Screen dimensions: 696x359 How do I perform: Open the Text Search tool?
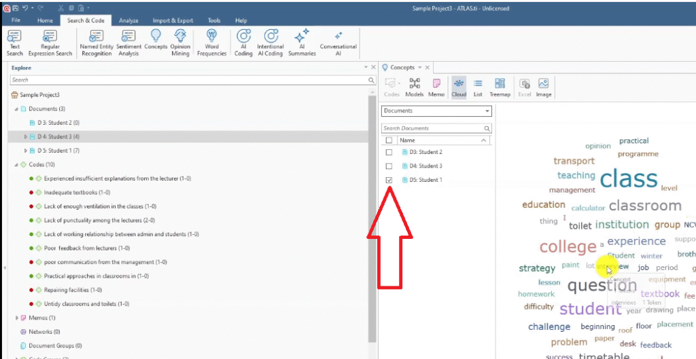pos(14,42)
